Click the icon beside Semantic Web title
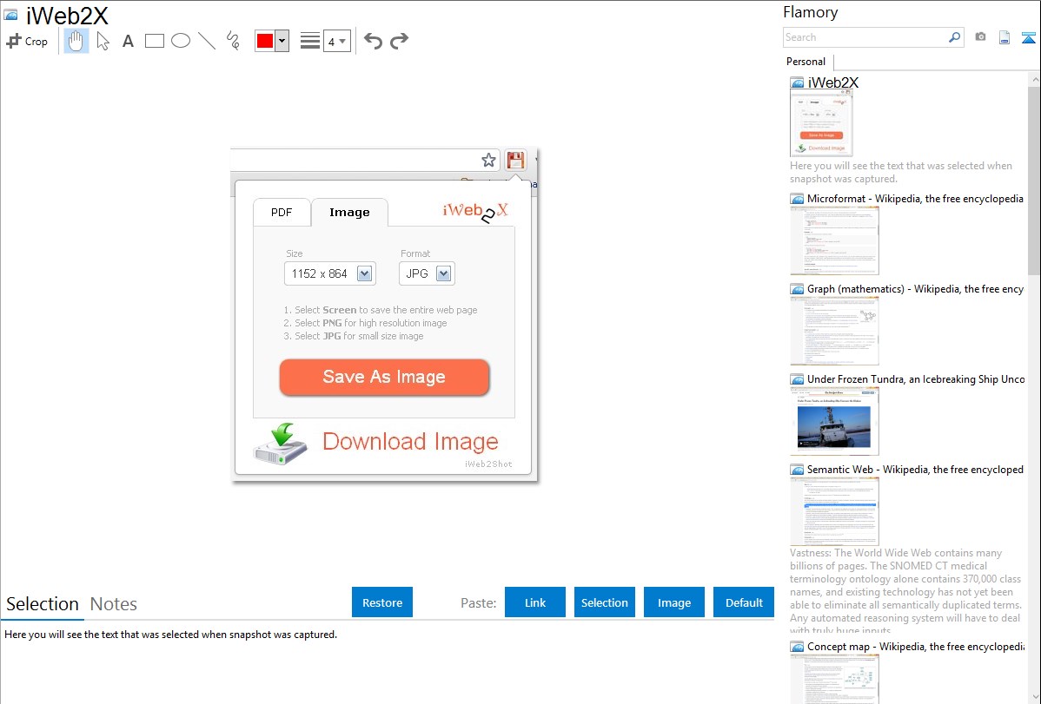Screen dimensions: 1041x704 point(797,470)
